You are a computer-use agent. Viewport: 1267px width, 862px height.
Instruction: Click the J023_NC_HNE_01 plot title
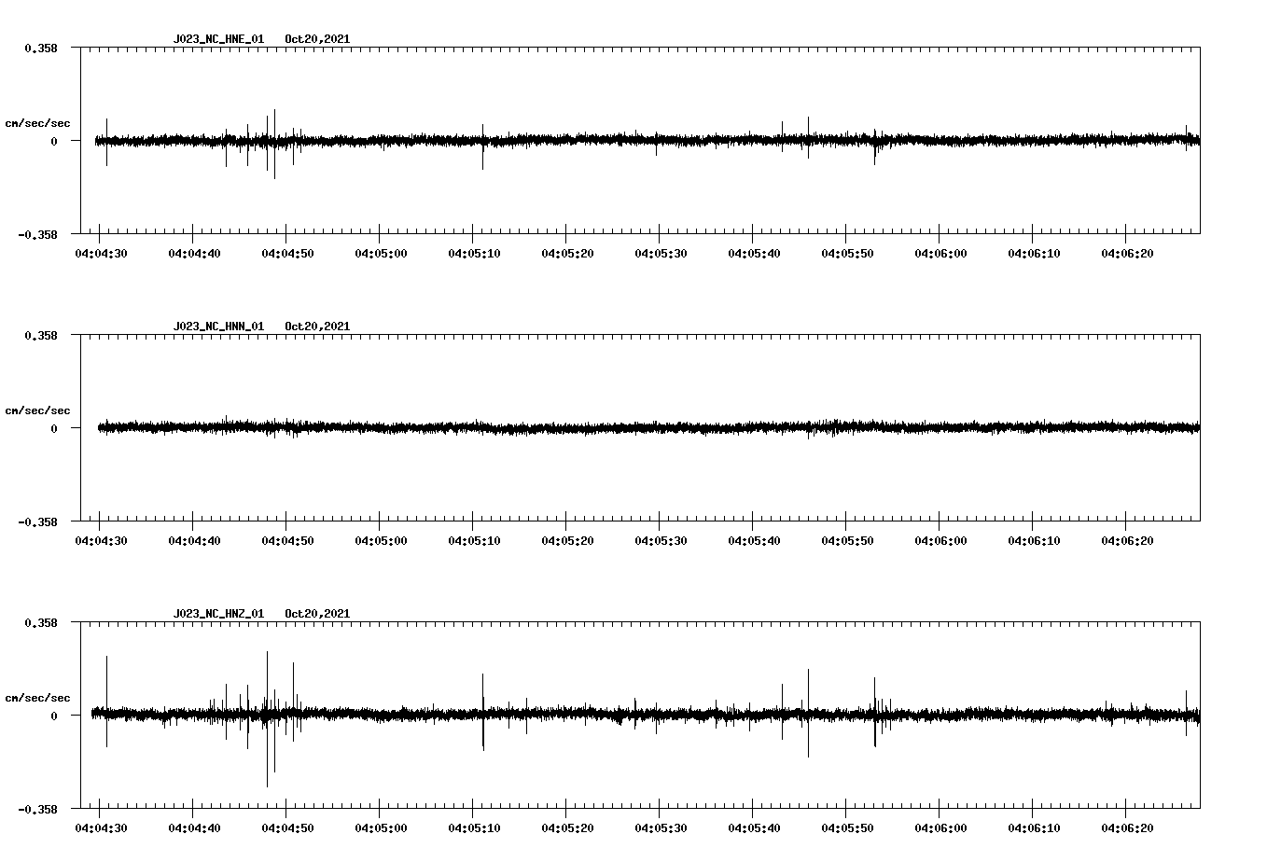tap(218, 39)
